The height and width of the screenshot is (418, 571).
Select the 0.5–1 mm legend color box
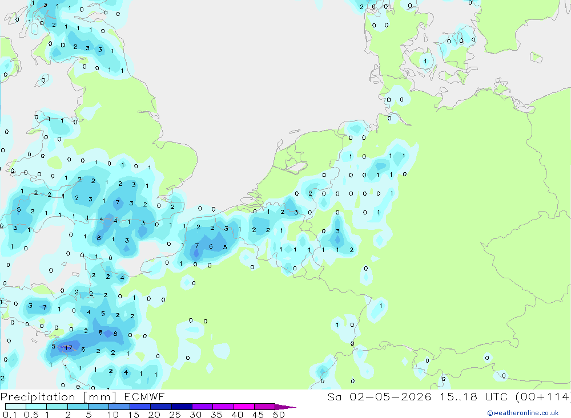pos(36,407)
